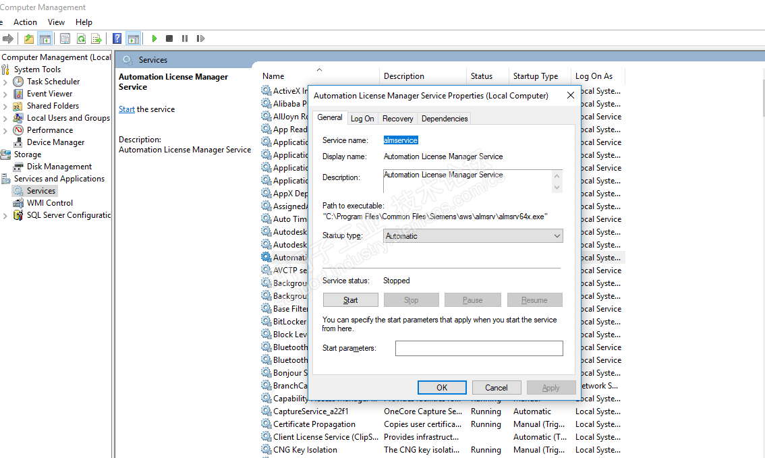765x458 pixels.
Task: Select Local Users and Groups node
Action: coord(68,118)
